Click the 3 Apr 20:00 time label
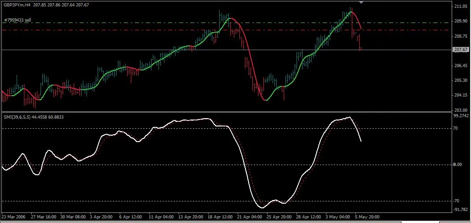 pos(102,216)
